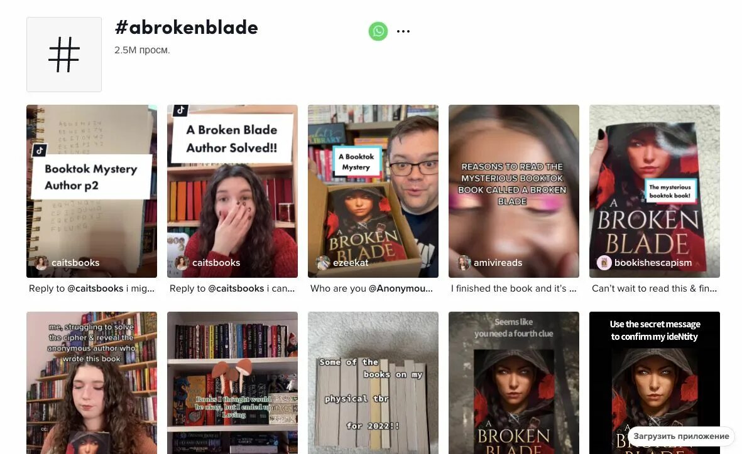742x454 pixels.
Task: Click the large hashtag symbol tile
Action: point(64,55)
